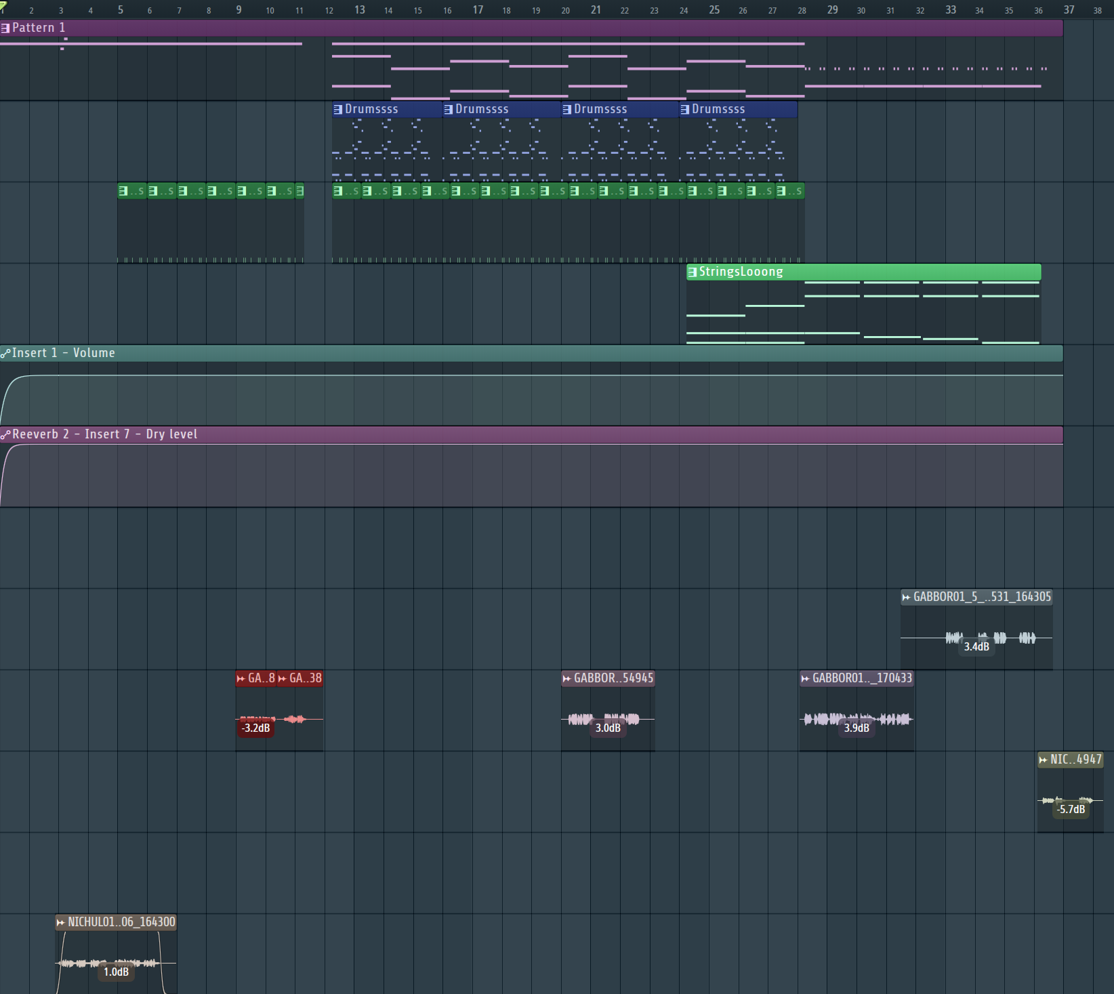Click the Insert 1 - Volume automation icon

5,353
